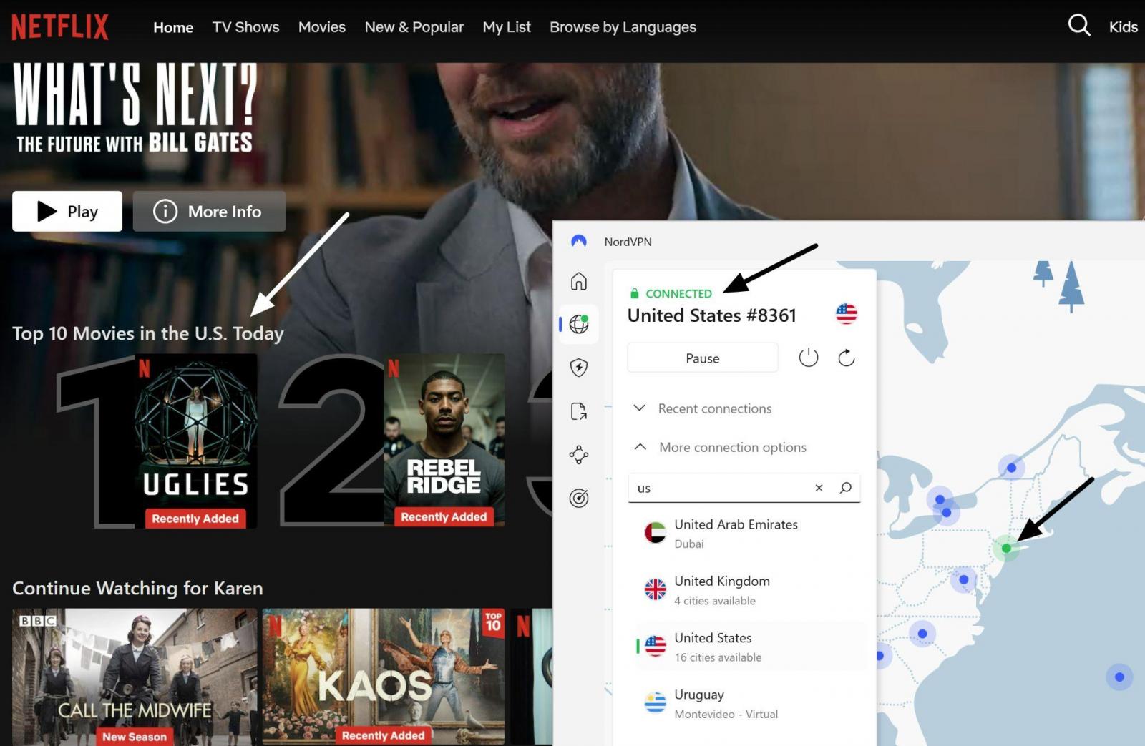This screenshot has height=746, width=1145.
Task: Click the NordVPN logo icon
Action: 579,241
